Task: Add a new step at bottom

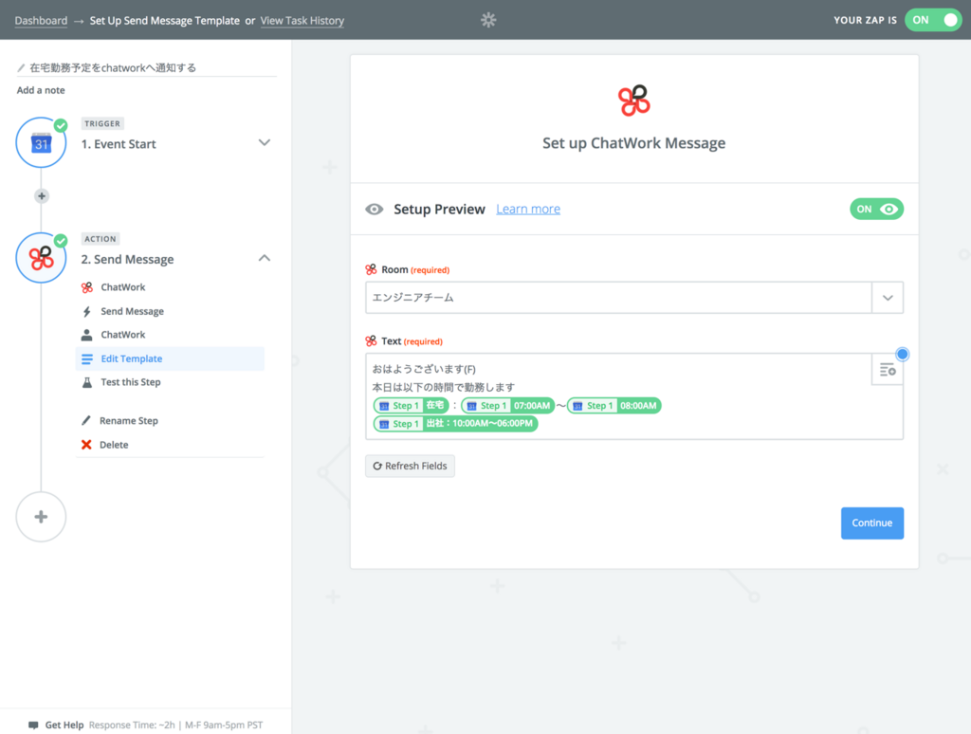Action: click(41, 517)
